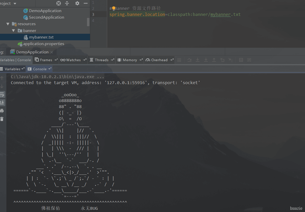Collapse the resources folder arrow
The width and height of the screenshot is (305, 212).
point(8,24)
